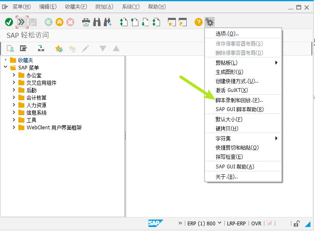
Task: Click the Add to Favorites star icon
Action: pos(59,49)
